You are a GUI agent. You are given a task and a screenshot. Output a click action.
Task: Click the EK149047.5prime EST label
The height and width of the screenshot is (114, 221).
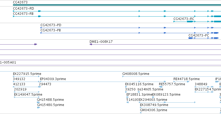pos(28,95)
